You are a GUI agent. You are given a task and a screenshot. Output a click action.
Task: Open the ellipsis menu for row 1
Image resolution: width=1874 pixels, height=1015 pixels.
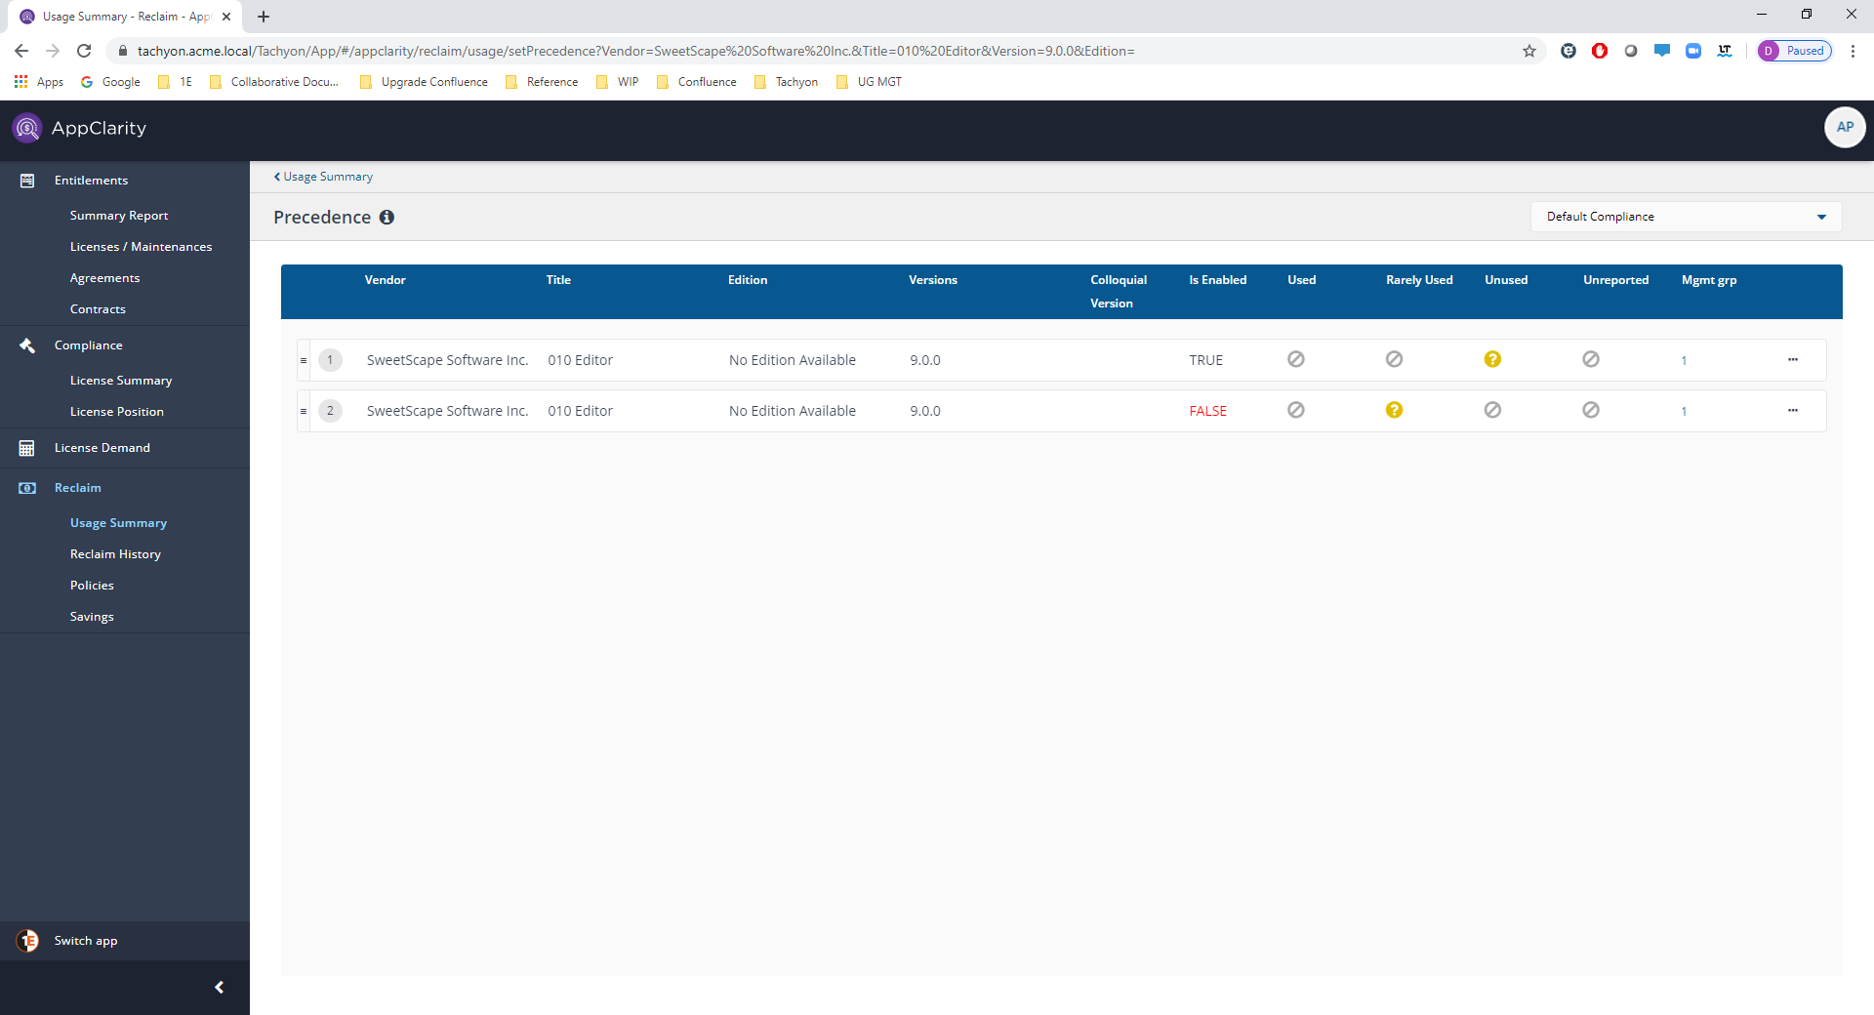[1793, 360]
